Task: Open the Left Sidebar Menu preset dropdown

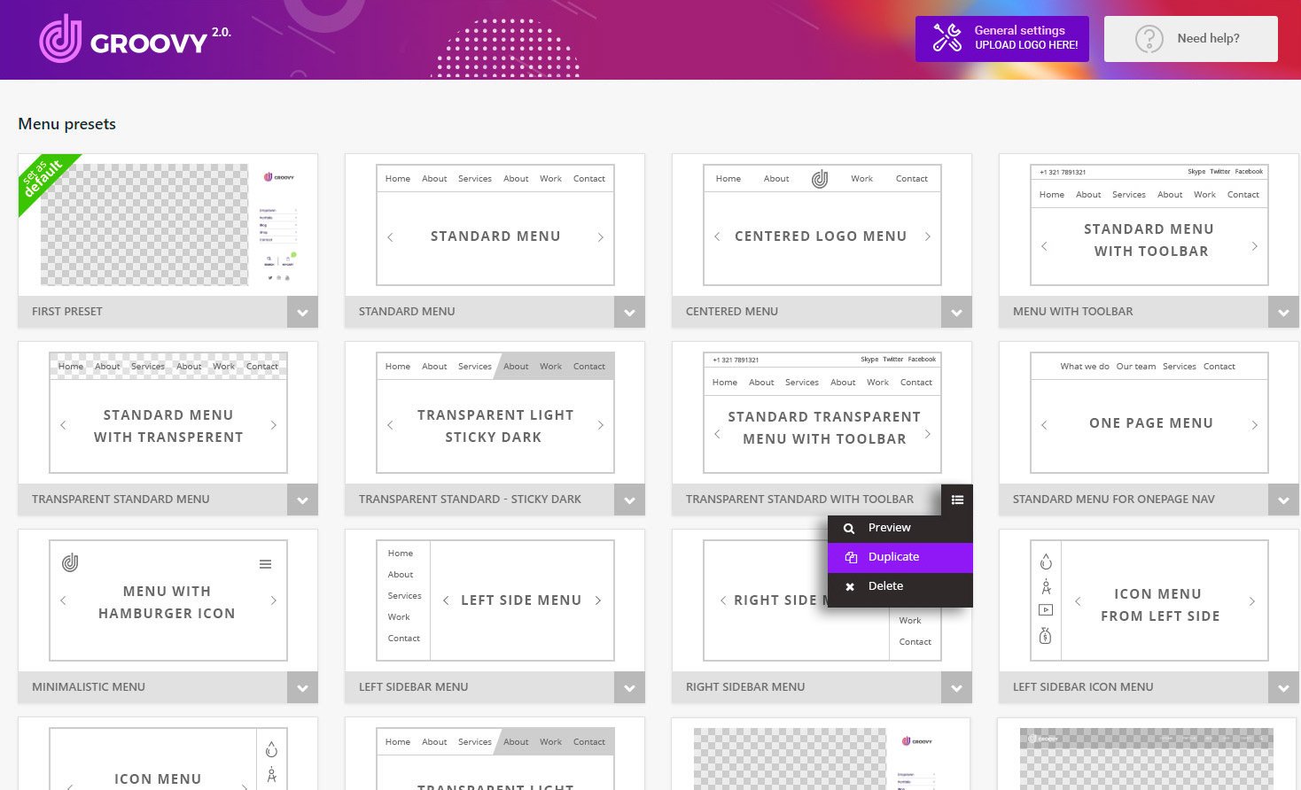Action: pyautogui.click(x=629, y=687)
